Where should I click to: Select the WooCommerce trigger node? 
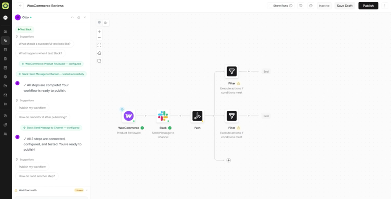pos(129,116)
